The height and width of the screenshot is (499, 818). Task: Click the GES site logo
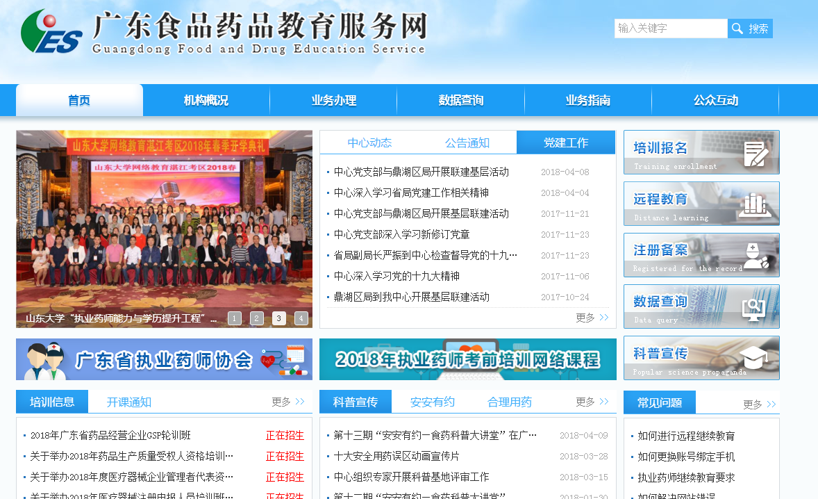tap(52, 31)
